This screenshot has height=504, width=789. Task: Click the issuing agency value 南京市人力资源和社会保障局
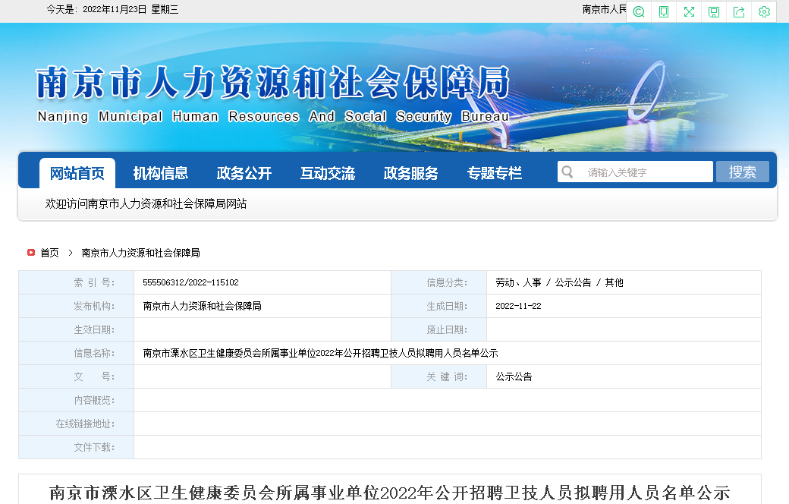202,306
